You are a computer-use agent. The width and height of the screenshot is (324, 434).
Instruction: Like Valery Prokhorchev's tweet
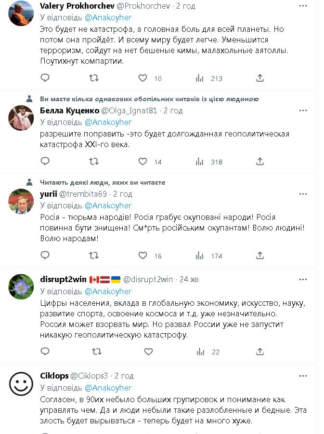point(143,78)
